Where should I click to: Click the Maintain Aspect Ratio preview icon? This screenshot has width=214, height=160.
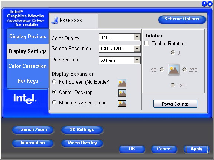coord(122,104)
